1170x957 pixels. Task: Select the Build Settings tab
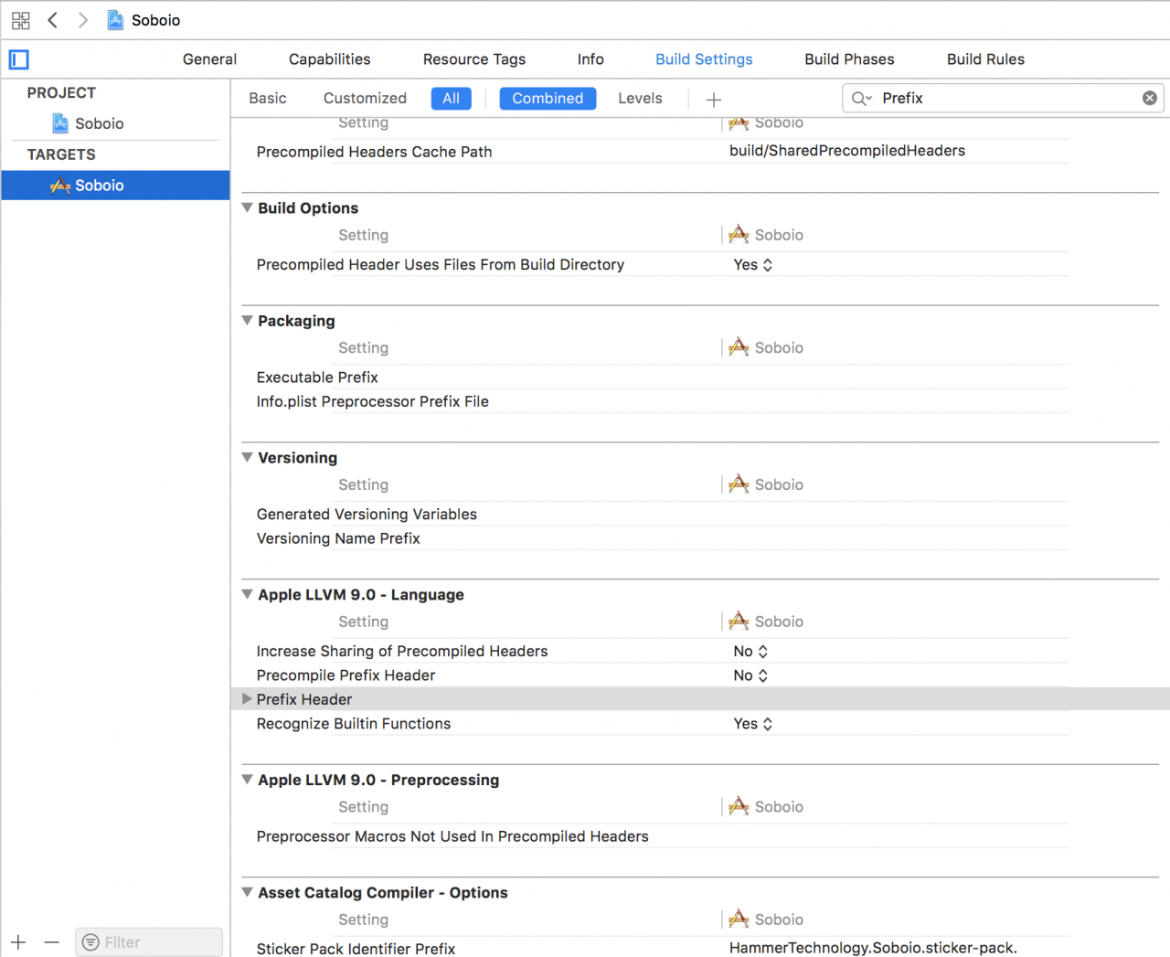coord(704,59)
